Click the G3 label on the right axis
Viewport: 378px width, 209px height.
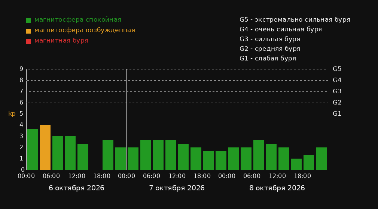pyautogui.click(x=337, y=91)
